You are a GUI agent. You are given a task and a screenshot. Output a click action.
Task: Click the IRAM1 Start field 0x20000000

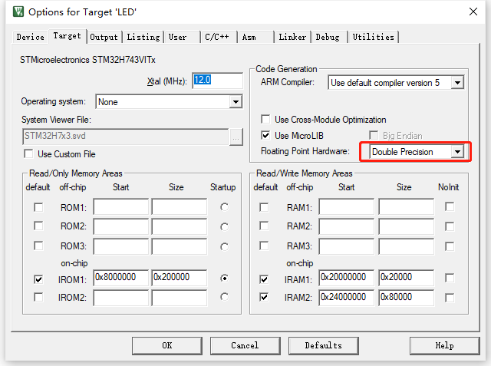347,278
